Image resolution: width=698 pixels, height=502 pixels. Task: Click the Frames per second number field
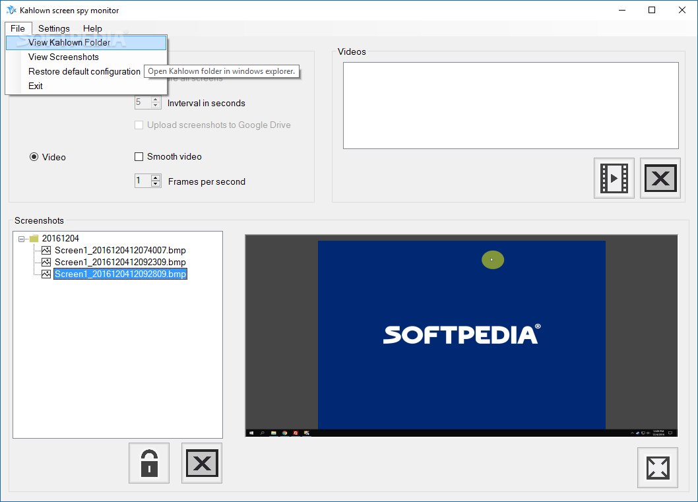(143, 181)
